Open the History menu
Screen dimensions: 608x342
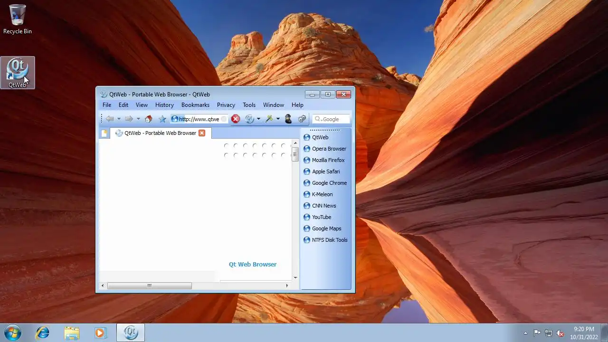point(164,105)
